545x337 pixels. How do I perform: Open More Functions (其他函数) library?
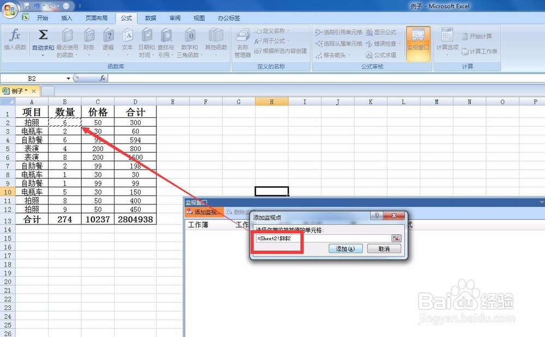click(216, 42)
